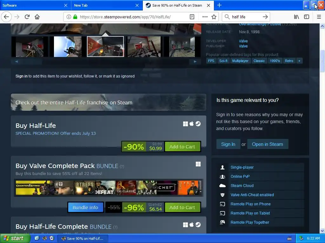This screenshot has height=243, width=325.
Task: Open Remote Play on Tablet link
Action: 250,213
